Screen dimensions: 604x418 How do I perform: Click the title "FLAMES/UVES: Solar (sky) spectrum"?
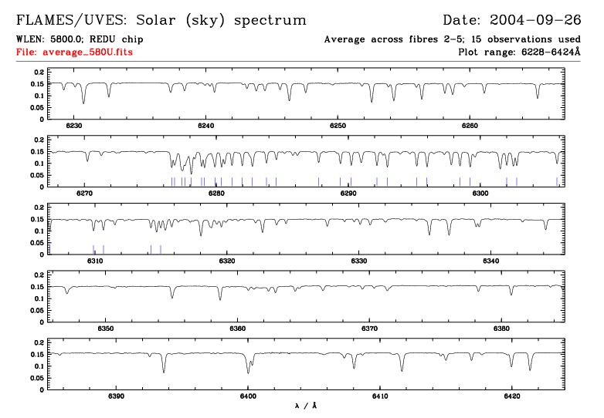(x=161, y=20)
